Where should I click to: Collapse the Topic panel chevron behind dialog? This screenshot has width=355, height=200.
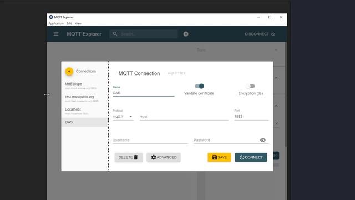(x=276, y=50)
